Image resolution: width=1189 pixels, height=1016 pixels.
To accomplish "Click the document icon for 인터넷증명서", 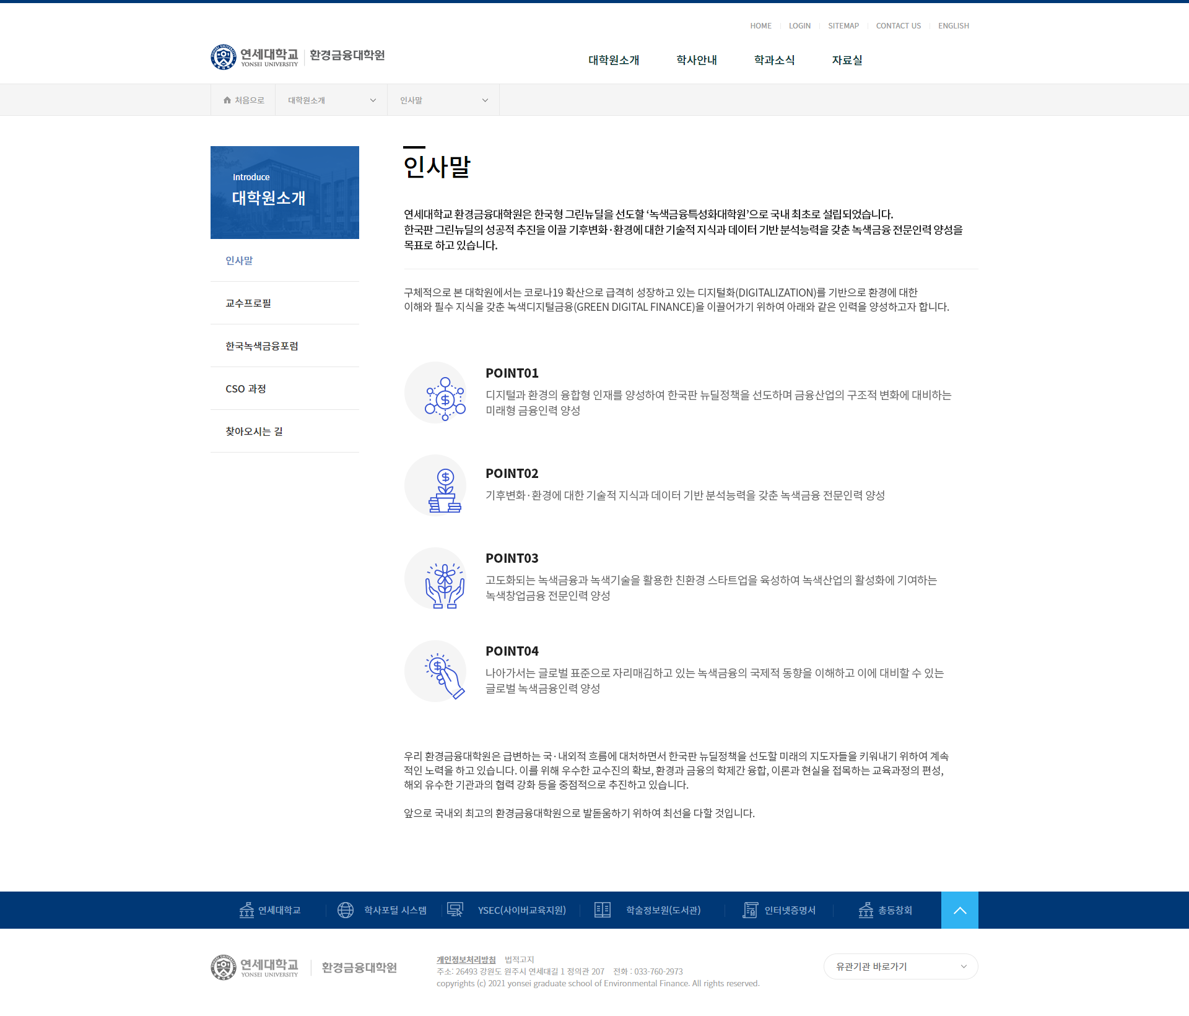I will click(x=750, y=910).
